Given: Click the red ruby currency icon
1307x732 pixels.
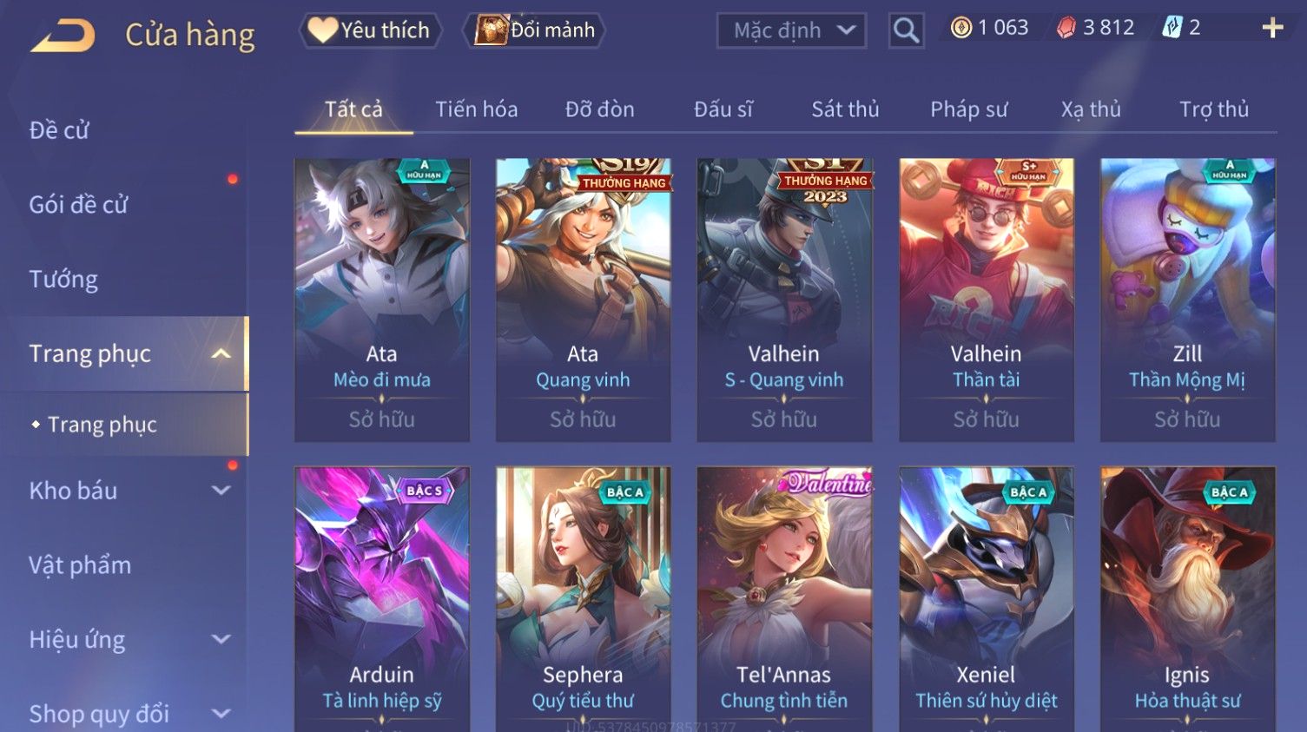Looking at the screenshot, I should [1066, 28].
